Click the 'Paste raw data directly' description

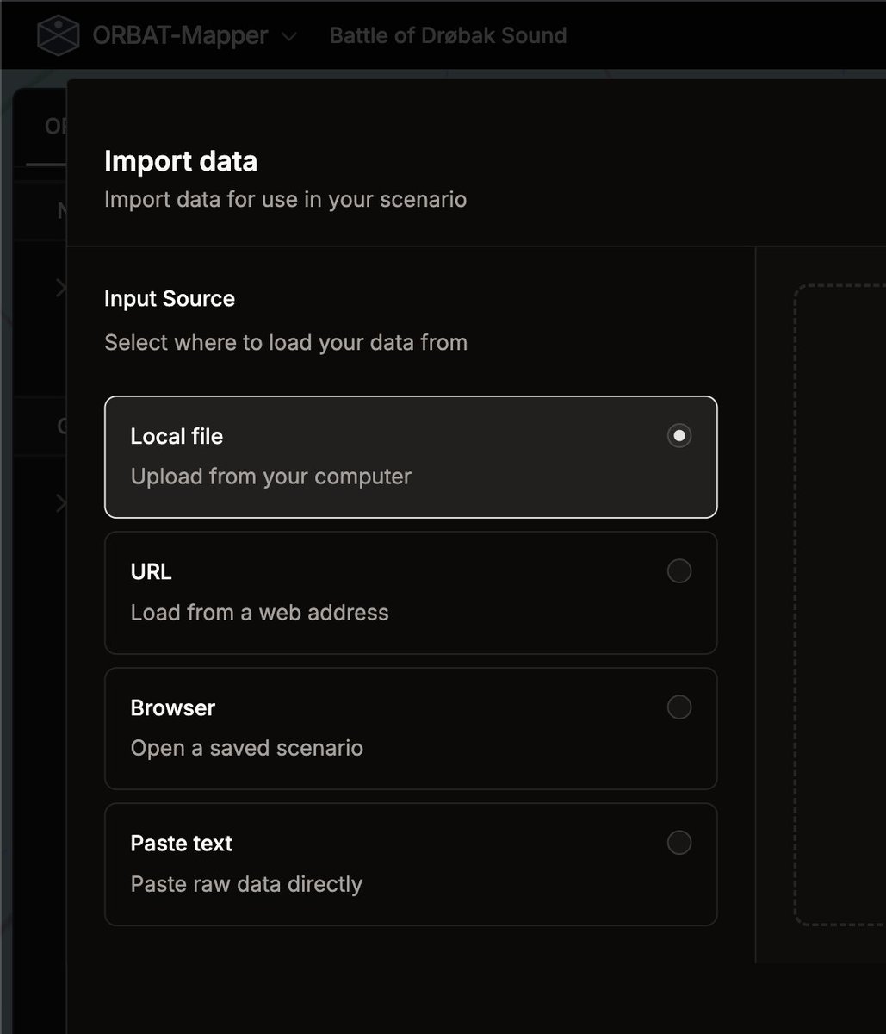point(246,884)
